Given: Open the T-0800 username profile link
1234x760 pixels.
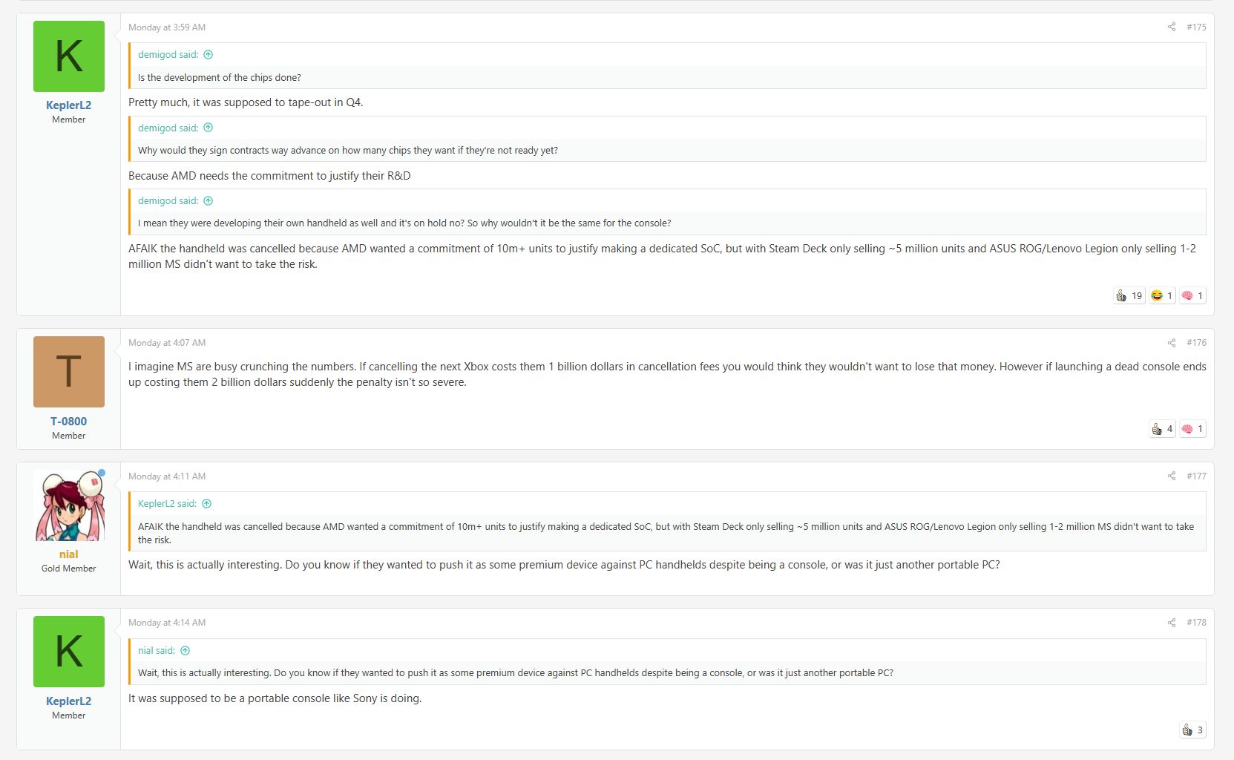Looking at the screenshot, I should click(x=68, y=422).
